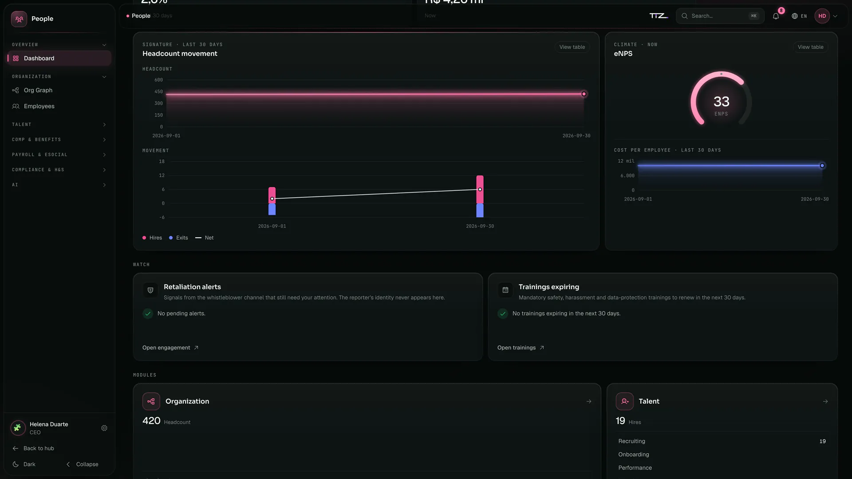Toggle Hires series in chart legend

152,238
